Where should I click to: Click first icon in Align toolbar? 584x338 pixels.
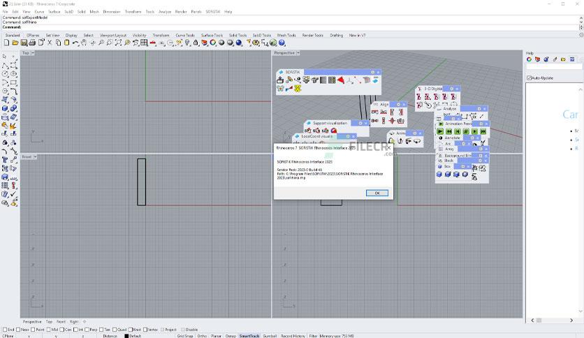coord(375,112)
